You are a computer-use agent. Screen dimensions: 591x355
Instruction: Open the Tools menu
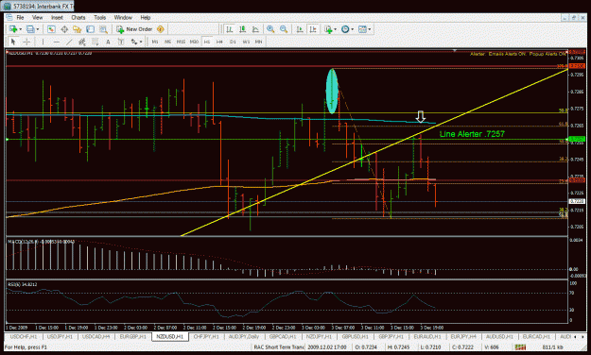point(99,17)
